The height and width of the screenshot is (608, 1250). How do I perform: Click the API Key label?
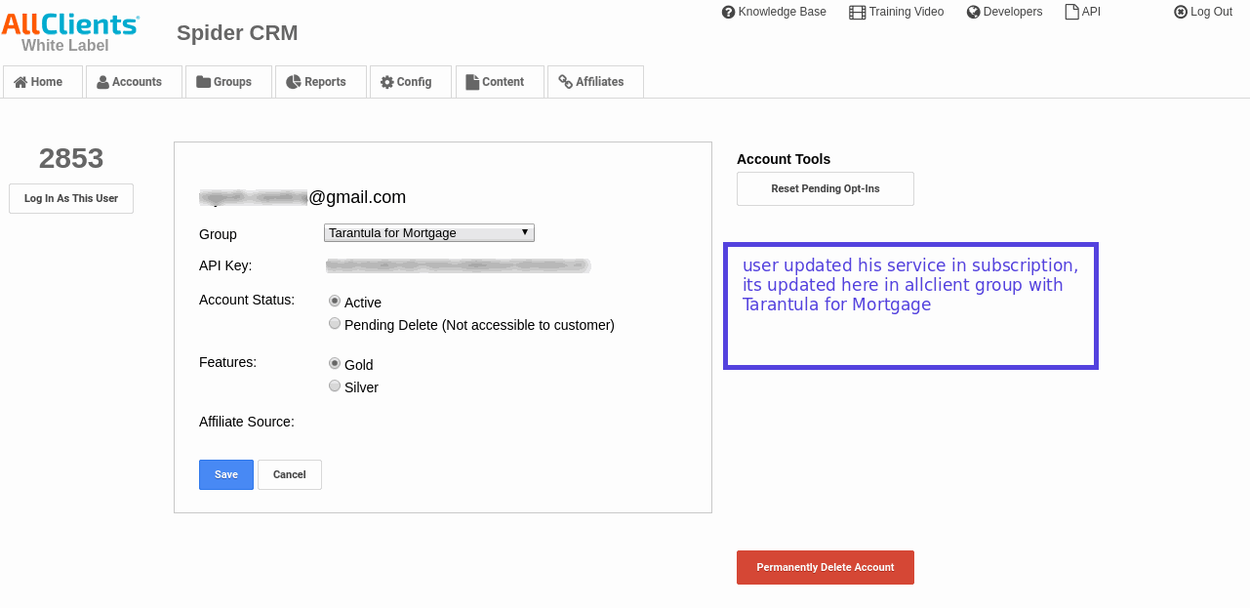click(x=225, y=265)
